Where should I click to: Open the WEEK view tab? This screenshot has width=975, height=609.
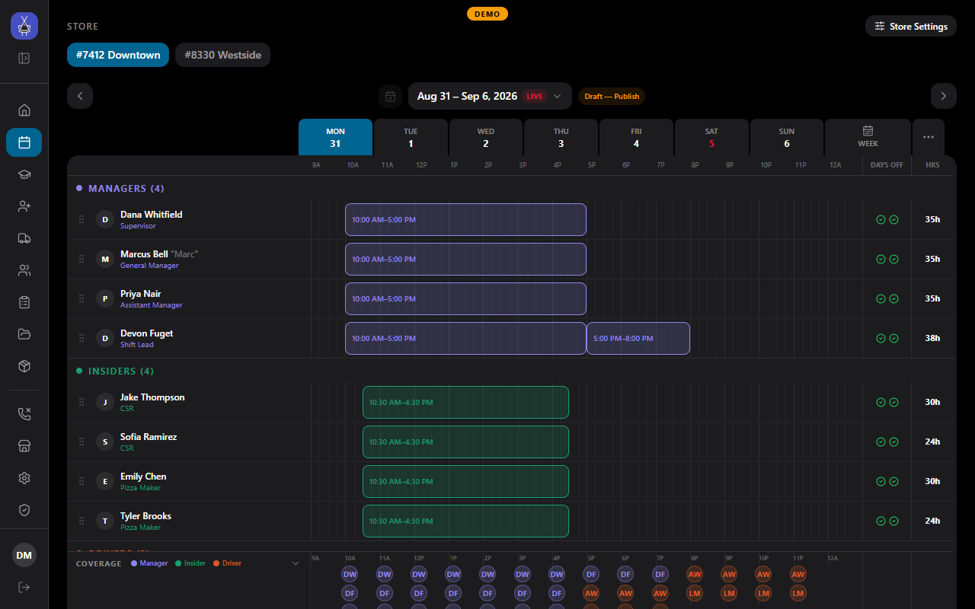tap(868, 137)
